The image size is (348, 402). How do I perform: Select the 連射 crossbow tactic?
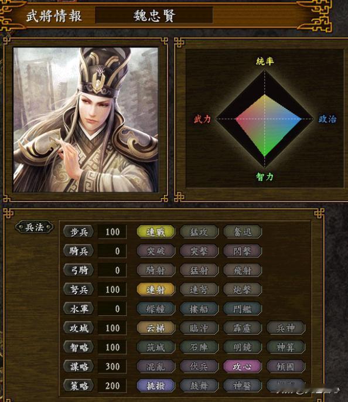tap(156, 289)
